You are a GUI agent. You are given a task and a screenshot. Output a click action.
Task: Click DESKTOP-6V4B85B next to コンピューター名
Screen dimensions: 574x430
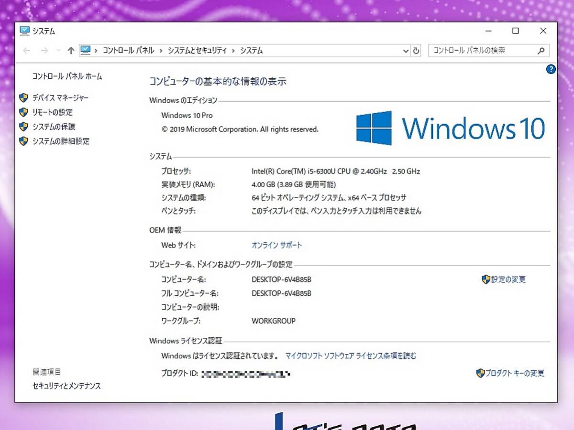281,279
